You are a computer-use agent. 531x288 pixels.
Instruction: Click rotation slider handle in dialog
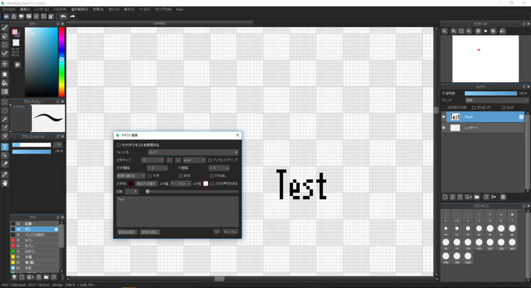click(x=148, y=192)
